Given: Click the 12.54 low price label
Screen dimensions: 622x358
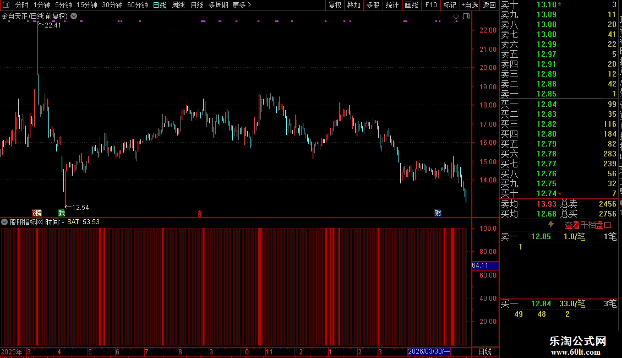Looking at the screenshot, I should coord(80,207).
